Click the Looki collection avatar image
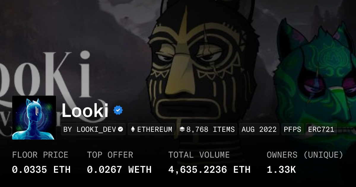Viewport: 356px width, 187px height. 34,118
